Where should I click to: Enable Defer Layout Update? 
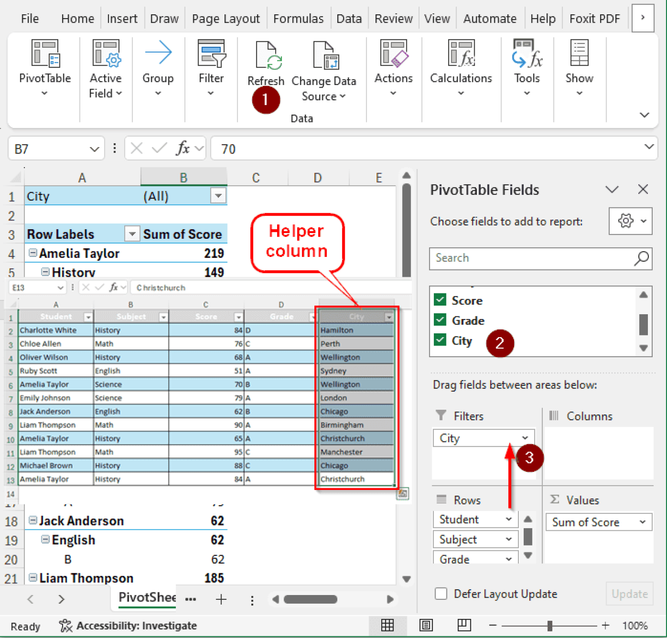[x=441, y=593]
